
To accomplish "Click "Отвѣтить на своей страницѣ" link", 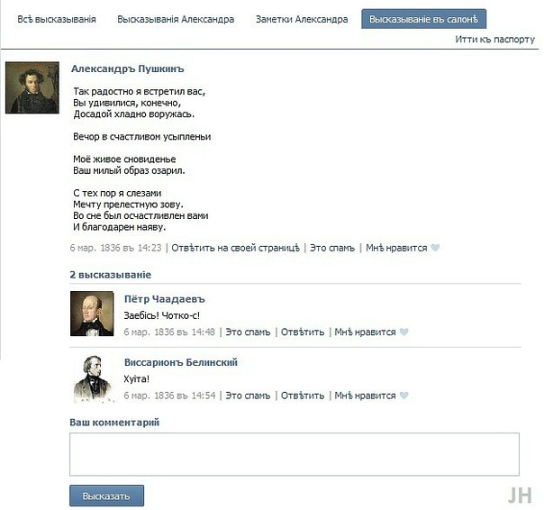I will (236, 248).
